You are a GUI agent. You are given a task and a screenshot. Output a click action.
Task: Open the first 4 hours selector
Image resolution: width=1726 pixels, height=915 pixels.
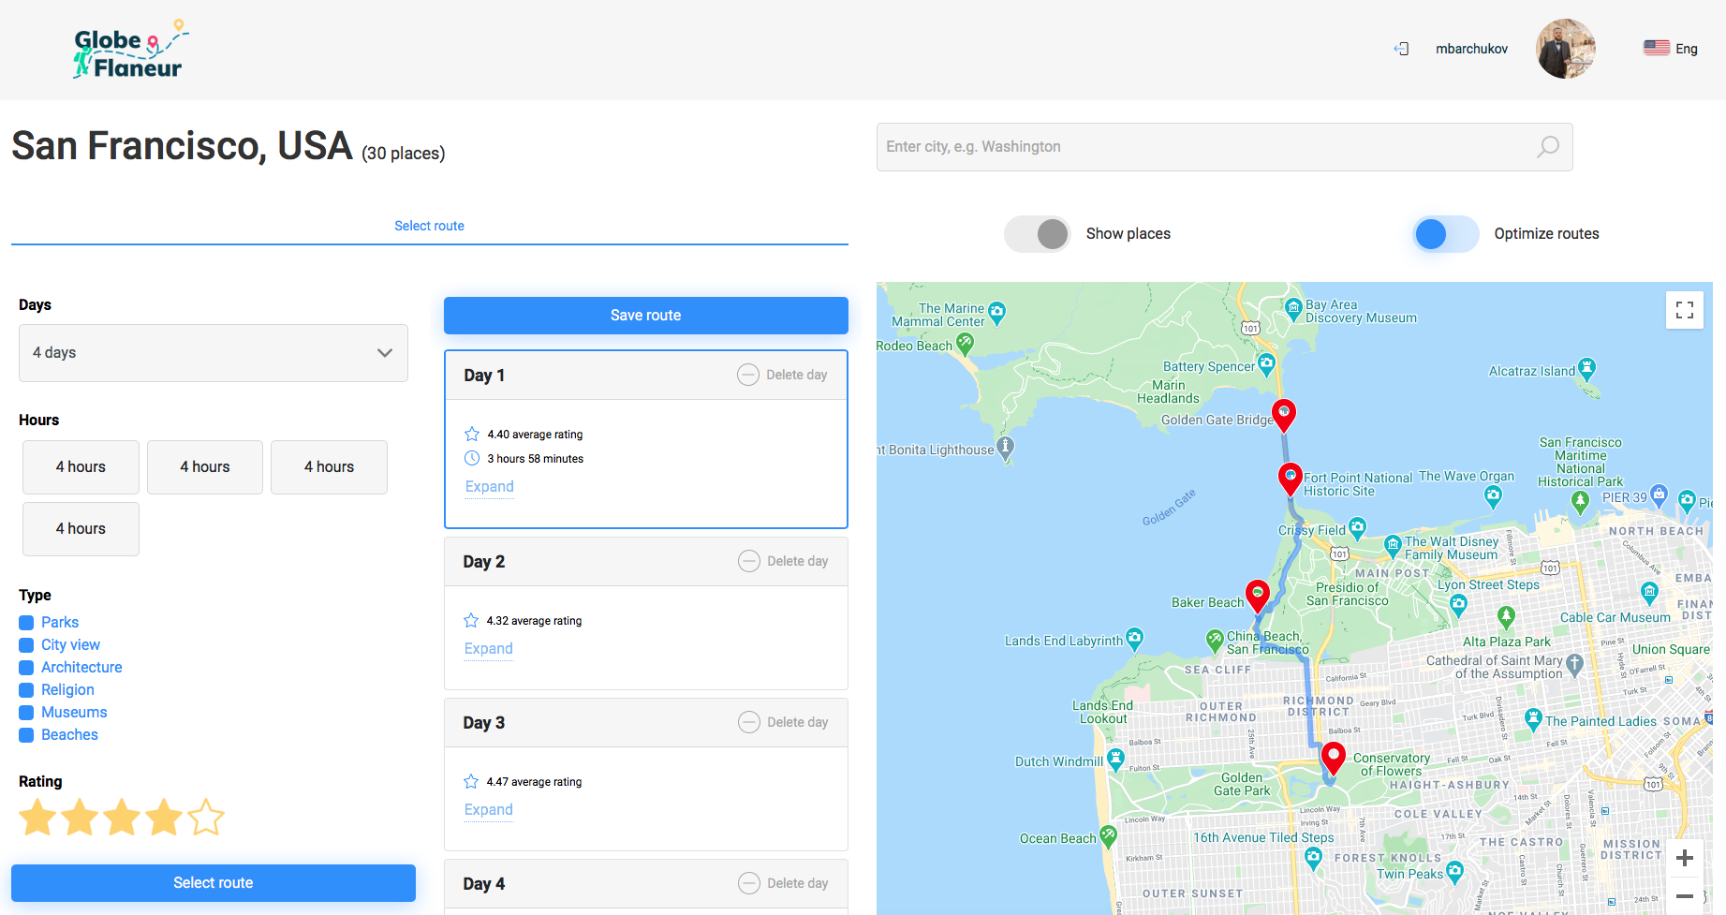click(x=81, y=467)
